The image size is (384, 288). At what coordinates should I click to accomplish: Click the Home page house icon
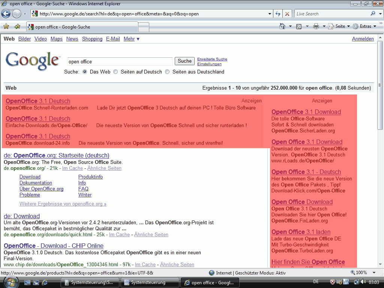point(282,26)
